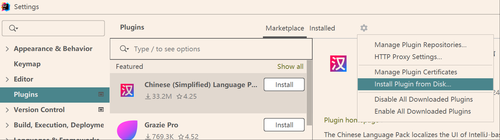Focus the plugin search input field
The height and width of the screenshot is (140, 500).
tap(216, 49)
